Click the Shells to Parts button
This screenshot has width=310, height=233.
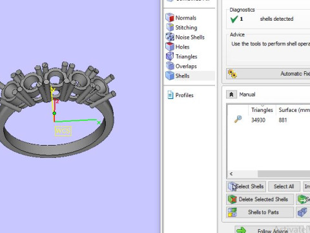click(x=260, y=212)
